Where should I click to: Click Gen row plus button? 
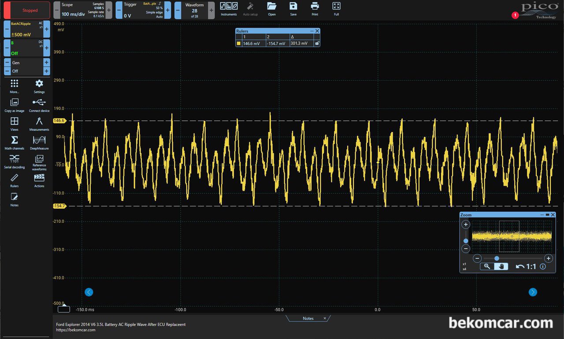46,63
